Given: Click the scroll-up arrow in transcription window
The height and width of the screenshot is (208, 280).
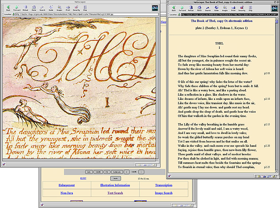Looking at the screenshot, I should [276, 19].
